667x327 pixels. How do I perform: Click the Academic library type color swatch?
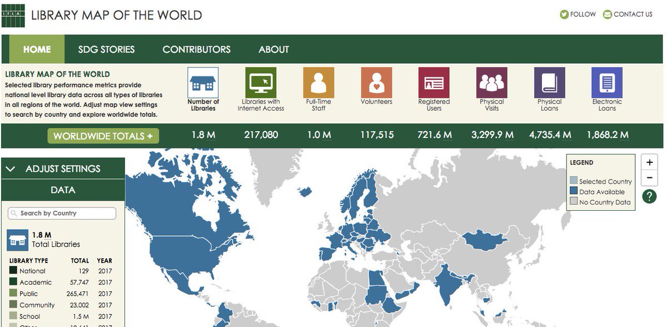(13, 282)
